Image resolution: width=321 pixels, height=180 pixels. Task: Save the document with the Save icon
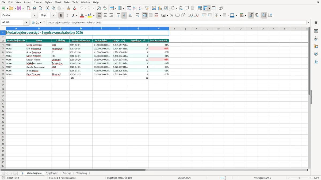pos(19,8)
